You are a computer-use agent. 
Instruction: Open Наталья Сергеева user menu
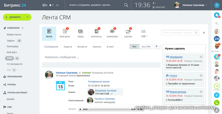coord(195,5)
